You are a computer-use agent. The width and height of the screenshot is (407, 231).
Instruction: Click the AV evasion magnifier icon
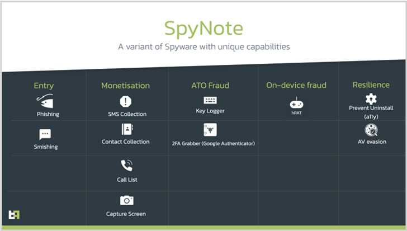pyautogui.click(x=371, y=130)
